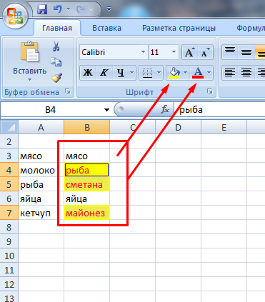Customize the quick access toolbar
This screenshot has height=302, width=265.
click(109, 9)
